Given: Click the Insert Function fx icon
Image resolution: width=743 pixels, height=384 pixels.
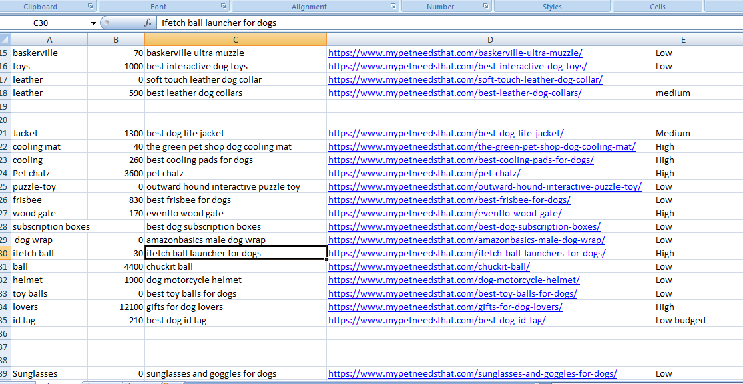Looking at the screenshot, I should [148, 23].
